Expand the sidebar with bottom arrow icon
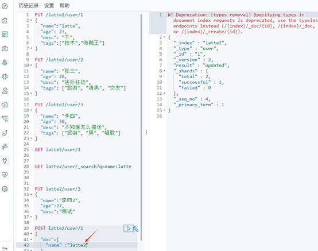Screen dimensions: 318x251 pos(5,248)
